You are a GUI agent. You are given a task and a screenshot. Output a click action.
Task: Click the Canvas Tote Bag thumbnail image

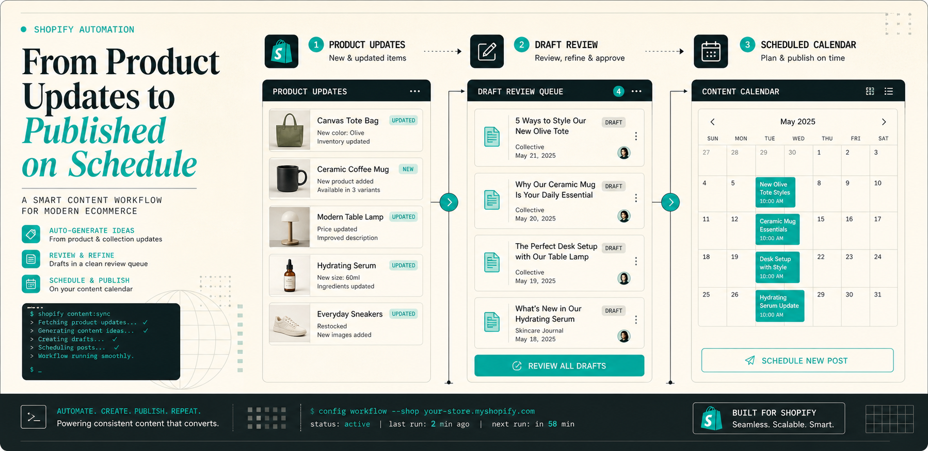click(290, 130)
